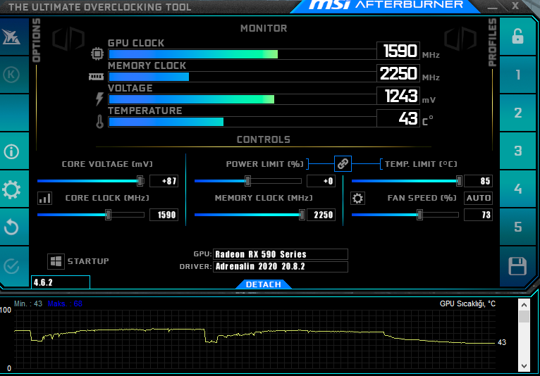Toggle the Windows STARTUP icon

[56, 261]
